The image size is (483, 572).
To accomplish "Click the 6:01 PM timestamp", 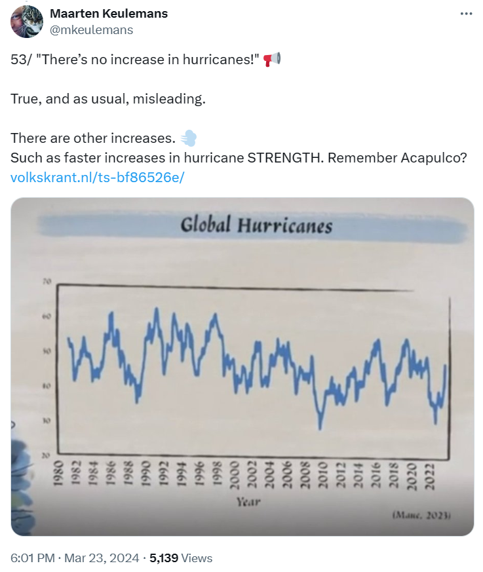I will [33, 558].
